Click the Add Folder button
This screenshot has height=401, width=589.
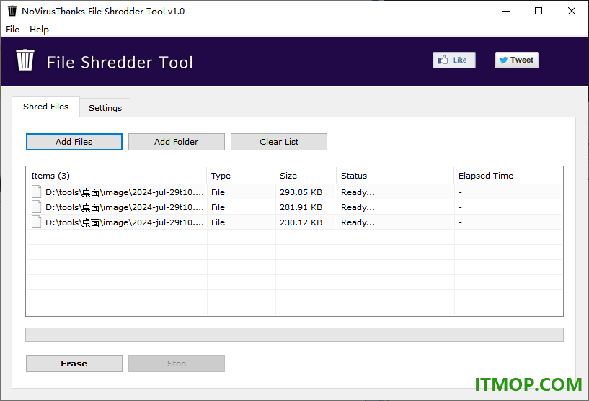[176, 142]
